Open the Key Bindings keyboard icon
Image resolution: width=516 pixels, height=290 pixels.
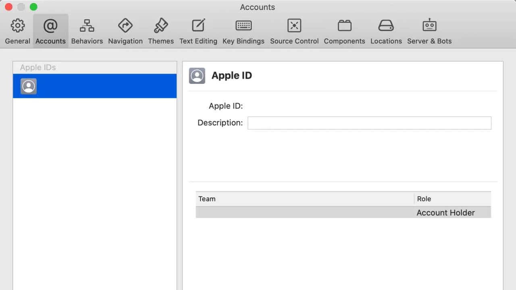coord(243,25)
